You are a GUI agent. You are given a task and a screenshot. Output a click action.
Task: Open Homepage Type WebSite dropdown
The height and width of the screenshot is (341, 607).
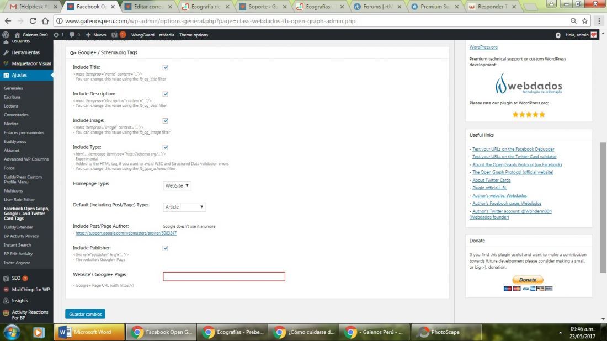(x=177, y=186)
